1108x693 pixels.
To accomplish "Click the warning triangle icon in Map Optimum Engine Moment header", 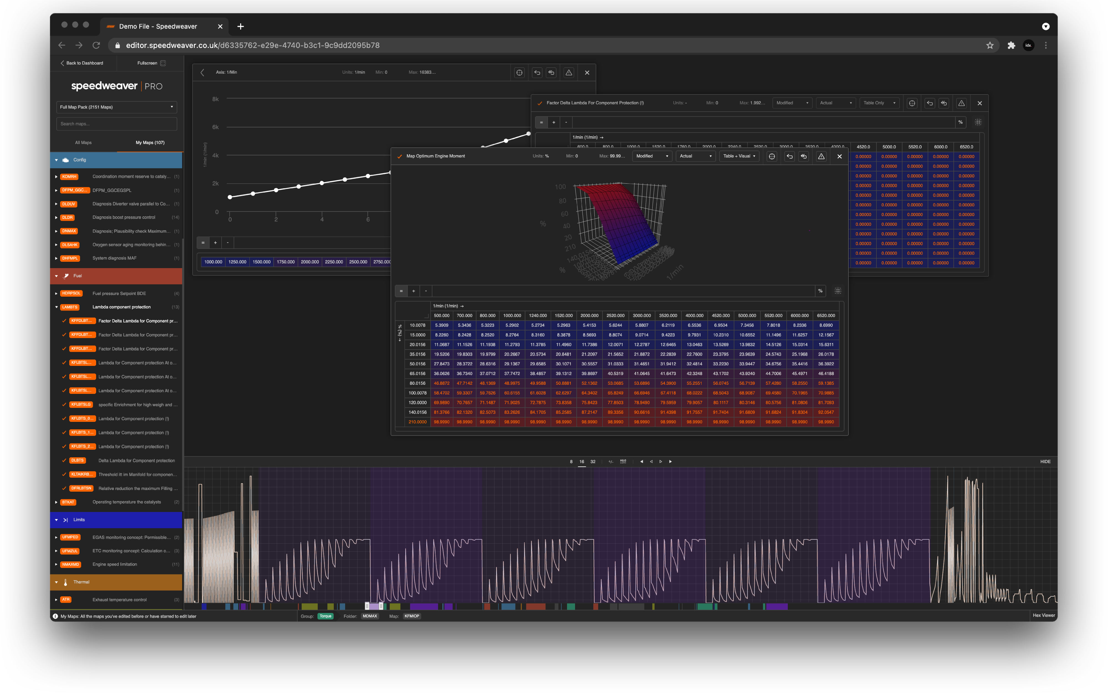I will (821, 156).
